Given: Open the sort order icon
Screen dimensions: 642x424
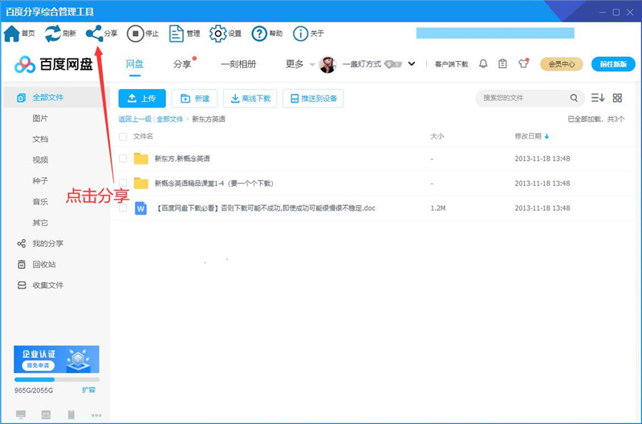Looking at the screenshot, I should tap(597, 98).
